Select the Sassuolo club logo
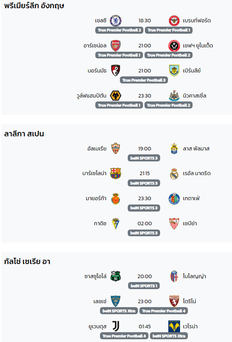 click(x=116, y=276)
